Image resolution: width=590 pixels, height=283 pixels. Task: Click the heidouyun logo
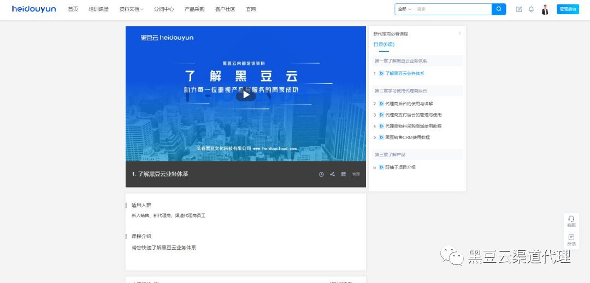(34, 9)
